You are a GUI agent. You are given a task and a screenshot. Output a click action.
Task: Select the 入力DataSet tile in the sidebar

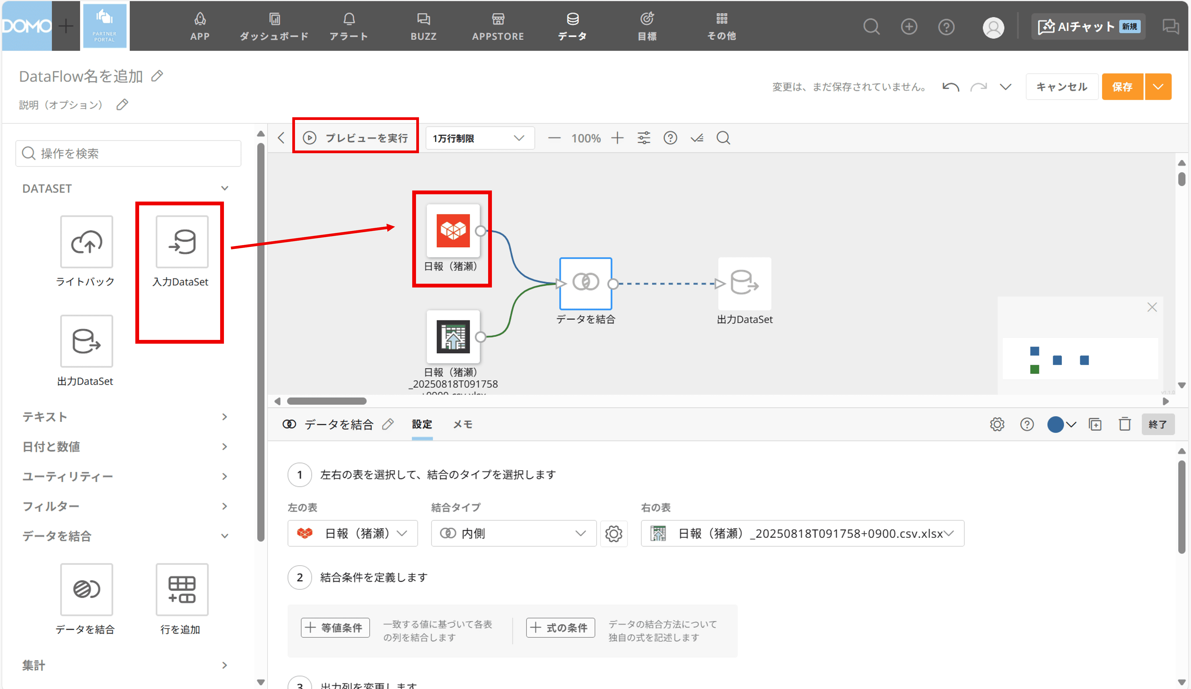pyautogui.click(x=182, y=242)
